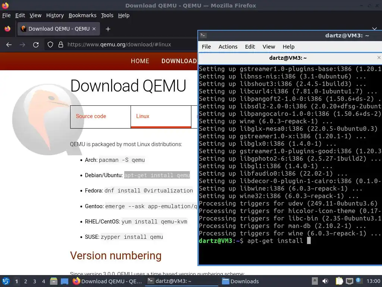This screenshot has width=382, height=287.
Task: Click the Firefox View icon left of the tabs
Action: 7,29
